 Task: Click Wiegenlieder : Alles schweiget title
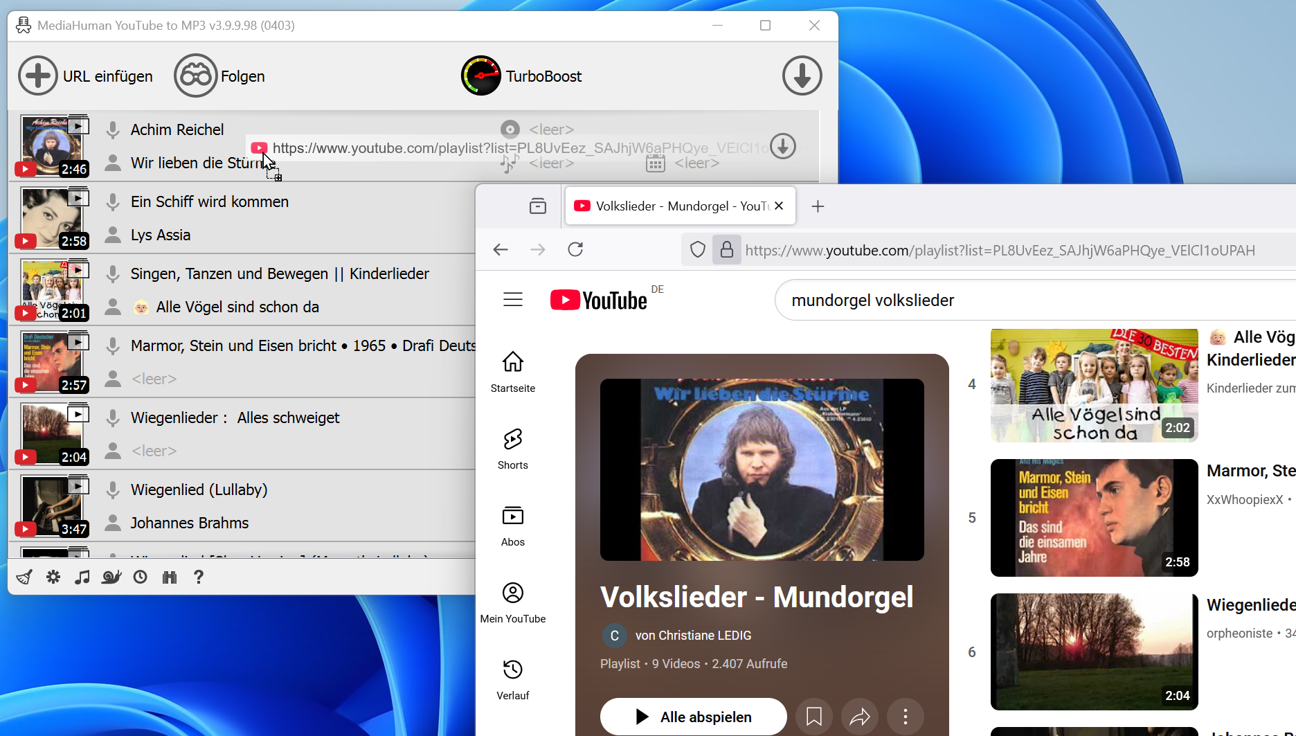235,418
